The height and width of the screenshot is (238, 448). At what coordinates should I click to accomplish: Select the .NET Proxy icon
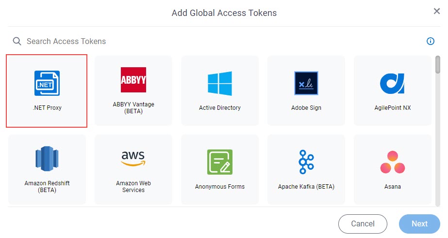tap(47, 83)
